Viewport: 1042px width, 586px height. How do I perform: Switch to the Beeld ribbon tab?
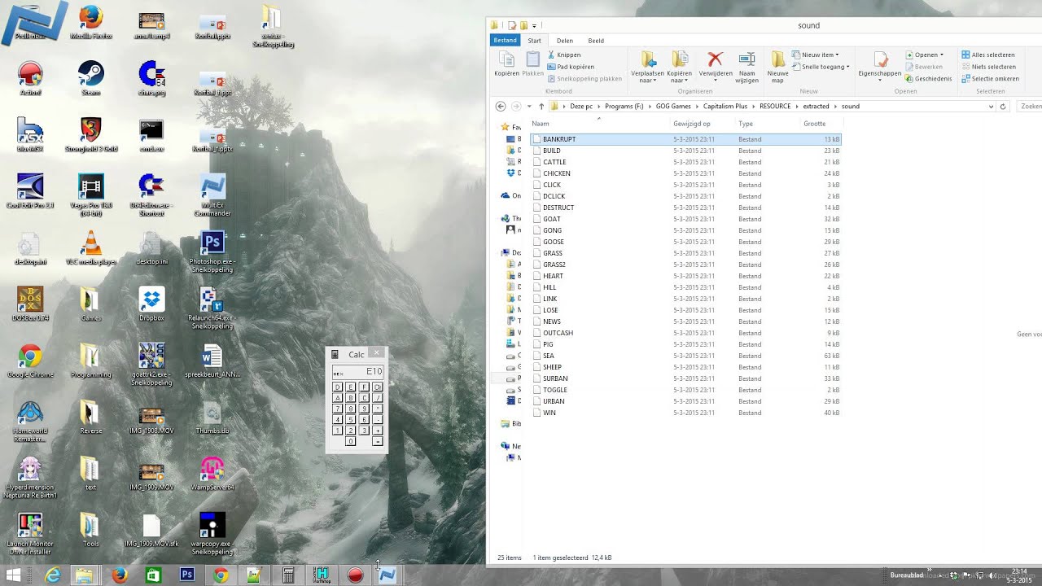(596, 41)
